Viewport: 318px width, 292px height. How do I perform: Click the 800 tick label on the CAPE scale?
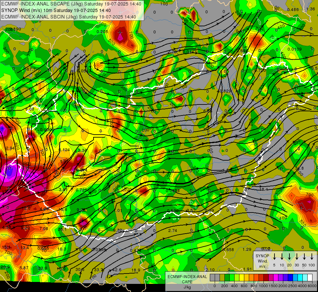point(254,286)
